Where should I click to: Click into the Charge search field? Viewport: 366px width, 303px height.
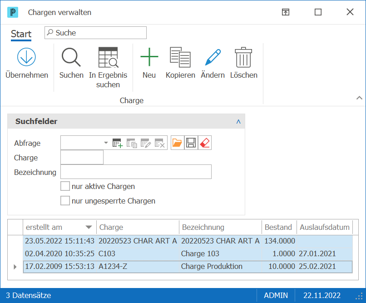82,157
